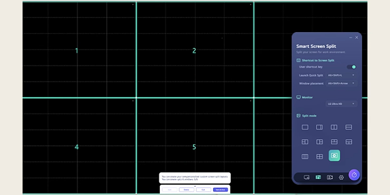Minimize the Smart Screen Split panel
This screenshot has width=390, height=195.
[x=351, y=38]
